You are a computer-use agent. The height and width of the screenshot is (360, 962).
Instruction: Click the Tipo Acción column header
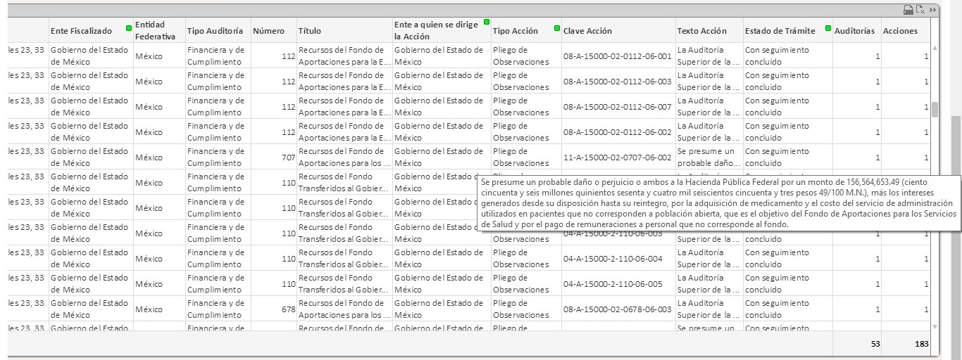click(516, 31)
